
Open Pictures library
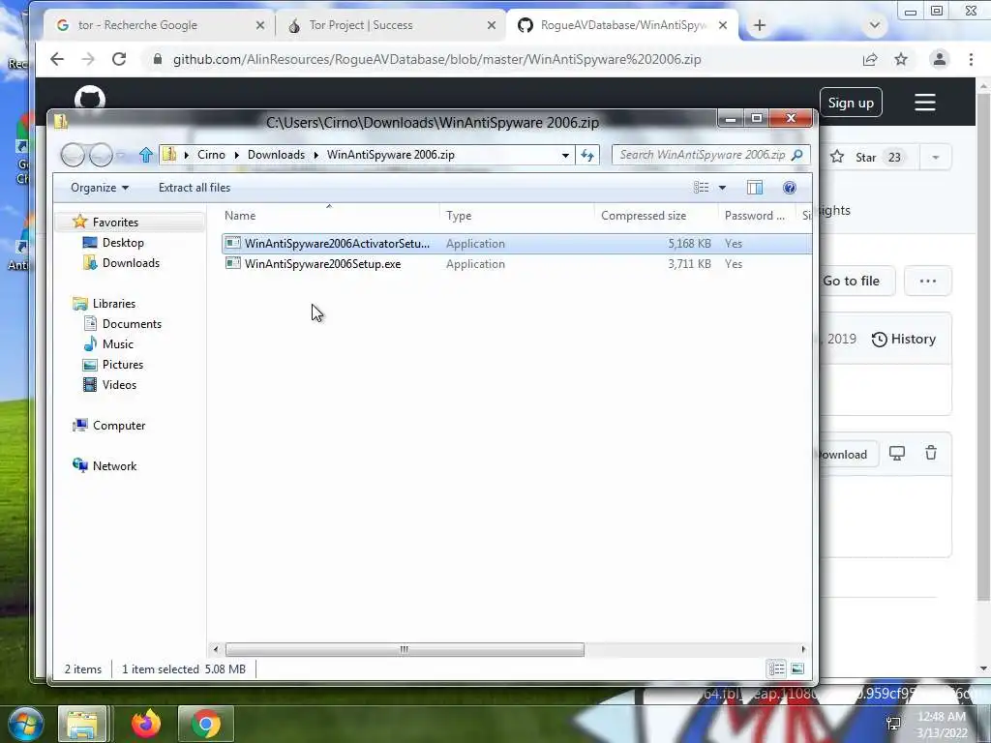pyautogui.click(x=123, y=365)
